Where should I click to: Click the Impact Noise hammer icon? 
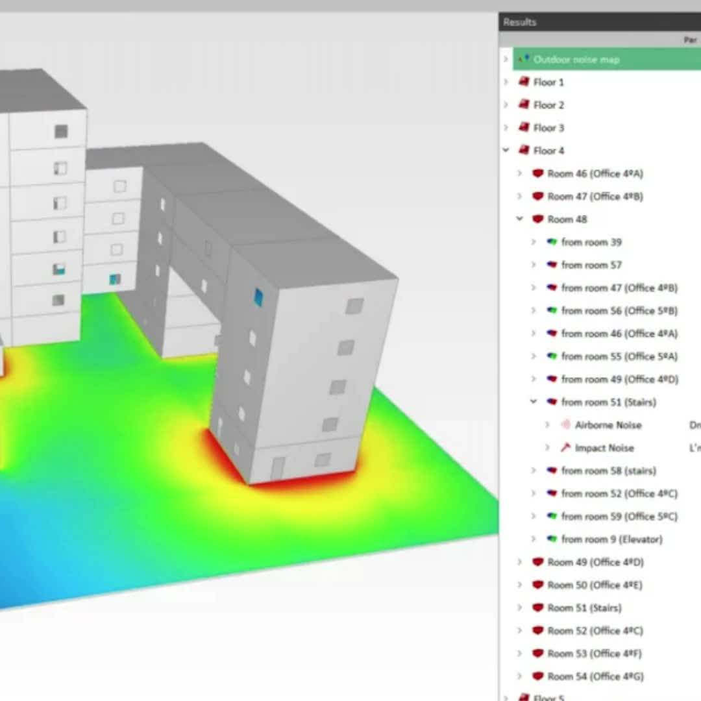[565, 447]
